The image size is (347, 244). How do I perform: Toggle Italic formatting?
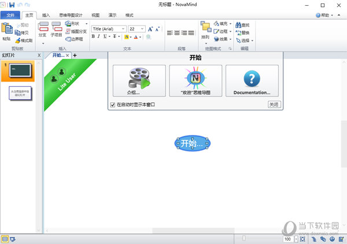[x=99, y=36]
